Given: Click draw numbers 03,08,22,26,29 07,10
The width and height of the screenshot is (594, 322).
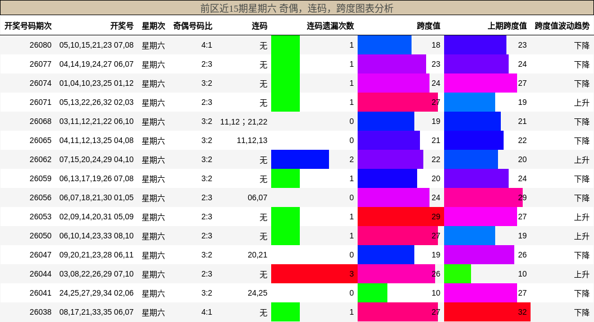Looking at the screenshot, I should coord(97,274).
